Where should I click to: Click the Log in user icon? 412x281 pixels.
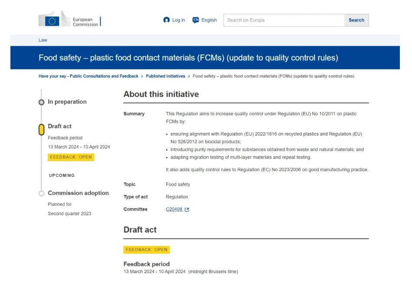tap(167, 20)
